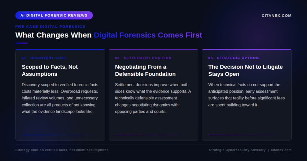Click the paragraph starting 'Discovery scoped to verified'
307x161 pixels.
pos(60,98)
